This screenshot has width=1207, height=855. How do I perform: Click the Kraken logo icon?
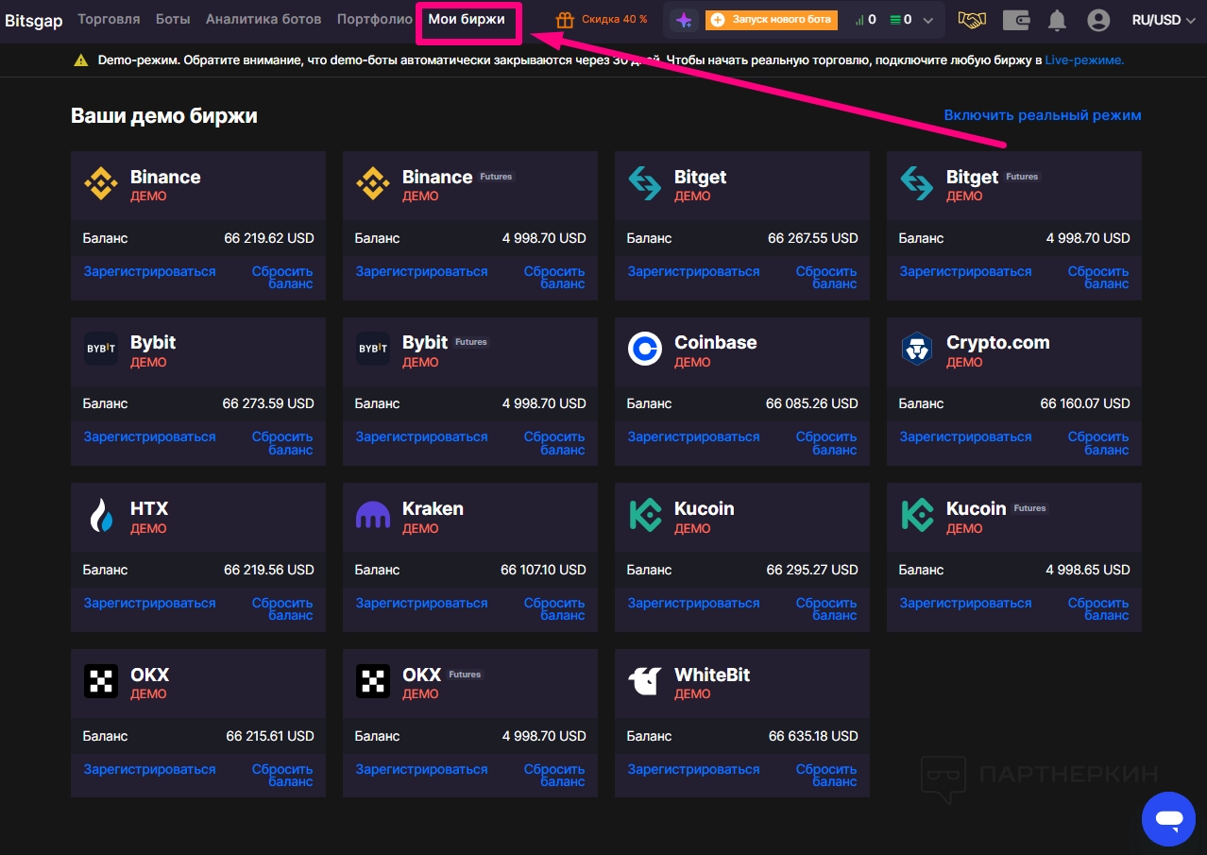pyautogui.click(x=373, y=515)
